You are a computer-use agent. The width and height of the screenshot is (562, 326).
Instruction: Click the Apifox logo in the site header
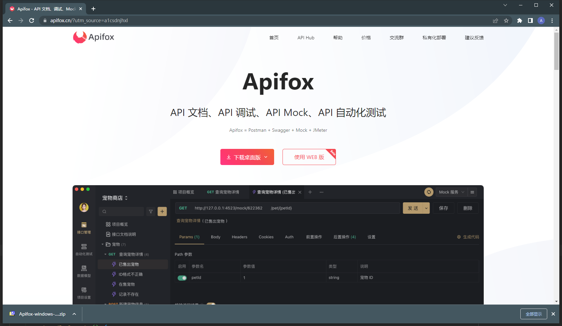click(93, 37)
